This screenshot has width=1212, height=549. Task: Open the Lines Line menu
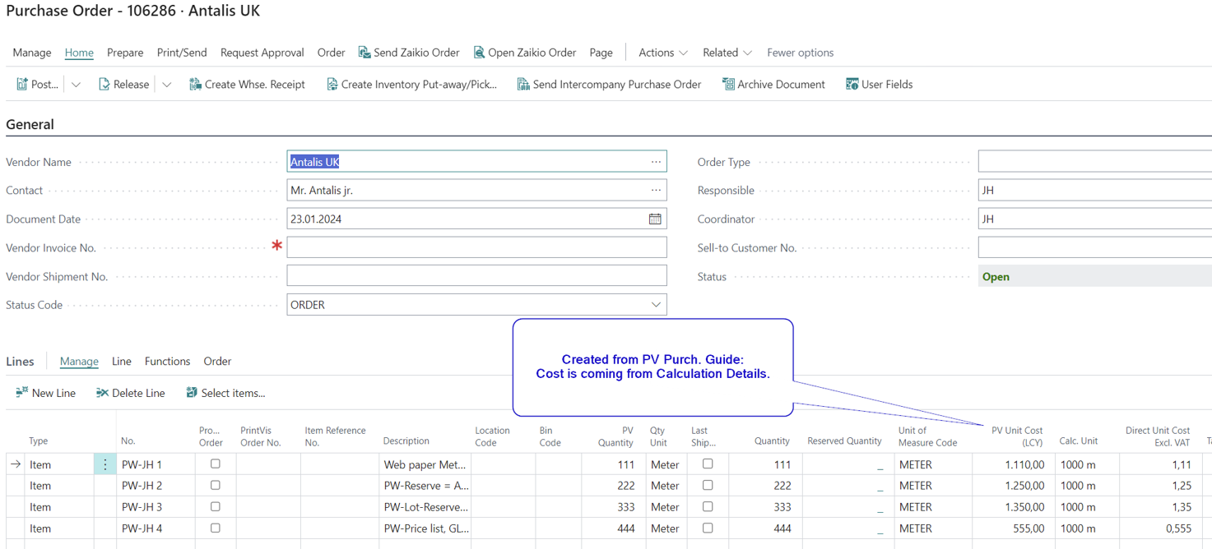tap(122, 362)
